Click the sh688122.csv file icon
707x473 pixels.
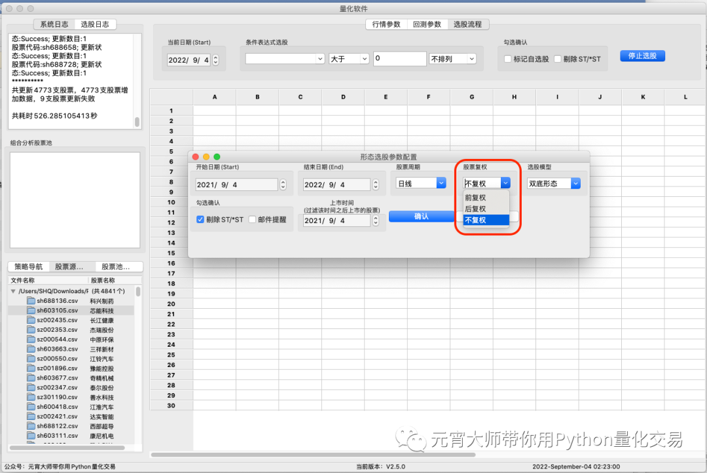[31, 426]
